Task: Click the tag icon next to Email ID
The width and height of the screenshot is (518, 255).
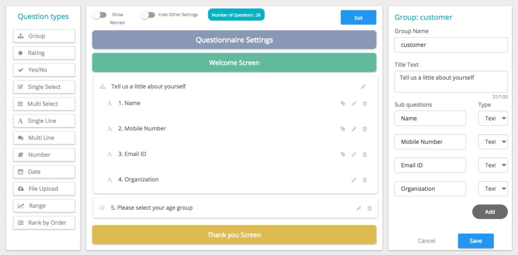Action: (x=343, y=154)
